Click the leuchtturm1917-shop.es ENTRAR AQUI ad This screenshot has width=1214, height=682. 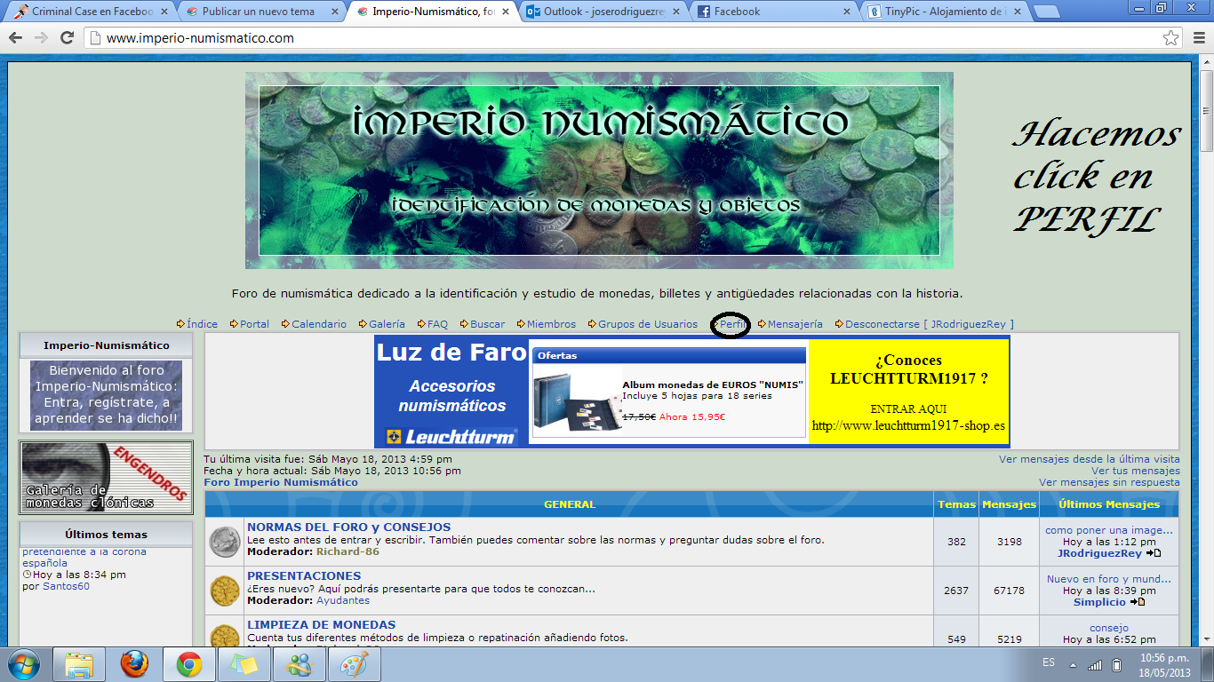pyautogui.click(x=908, y=391)
